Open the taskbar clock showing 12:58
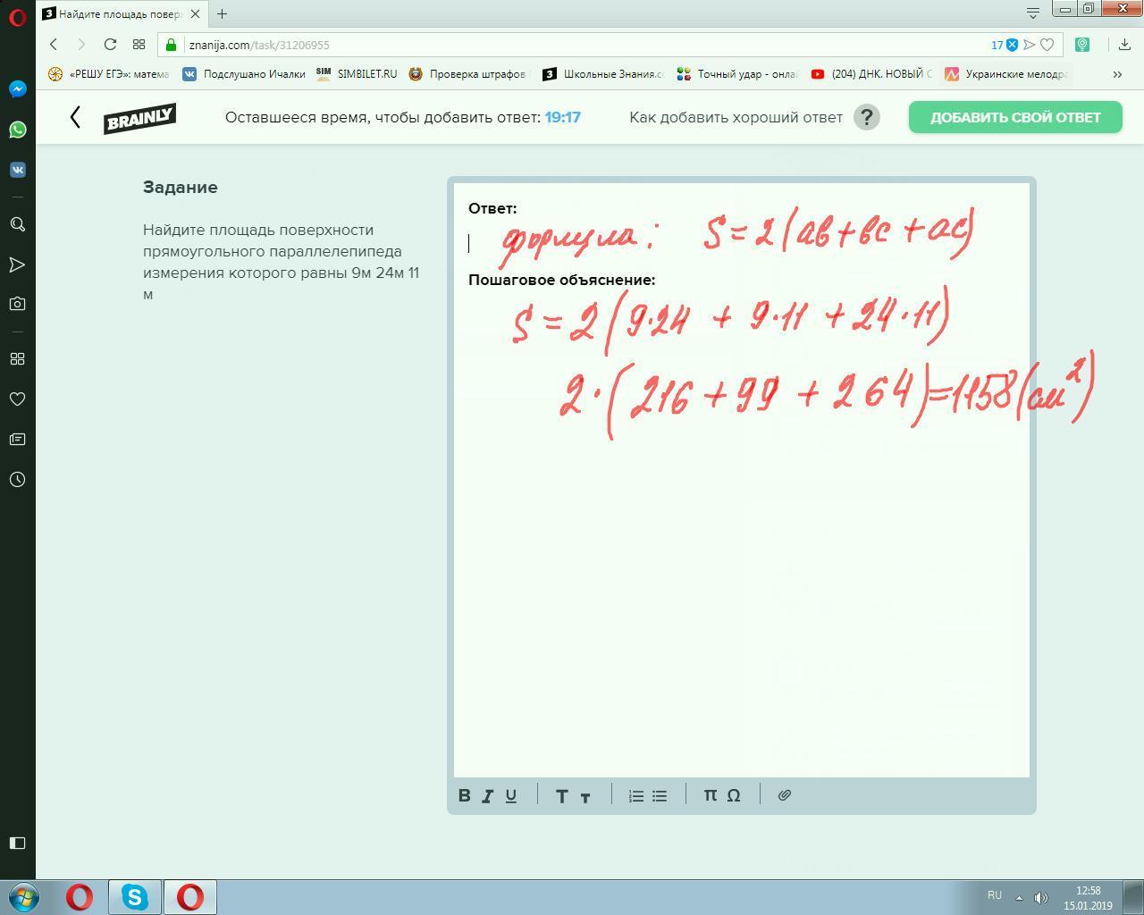The width and height of the screenshot is (1144, 915). click(x=1088, y=898)
